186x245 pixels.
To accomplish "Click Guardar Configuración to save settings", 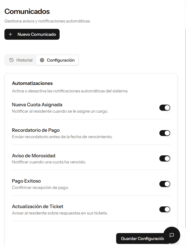I will (142, 238).
